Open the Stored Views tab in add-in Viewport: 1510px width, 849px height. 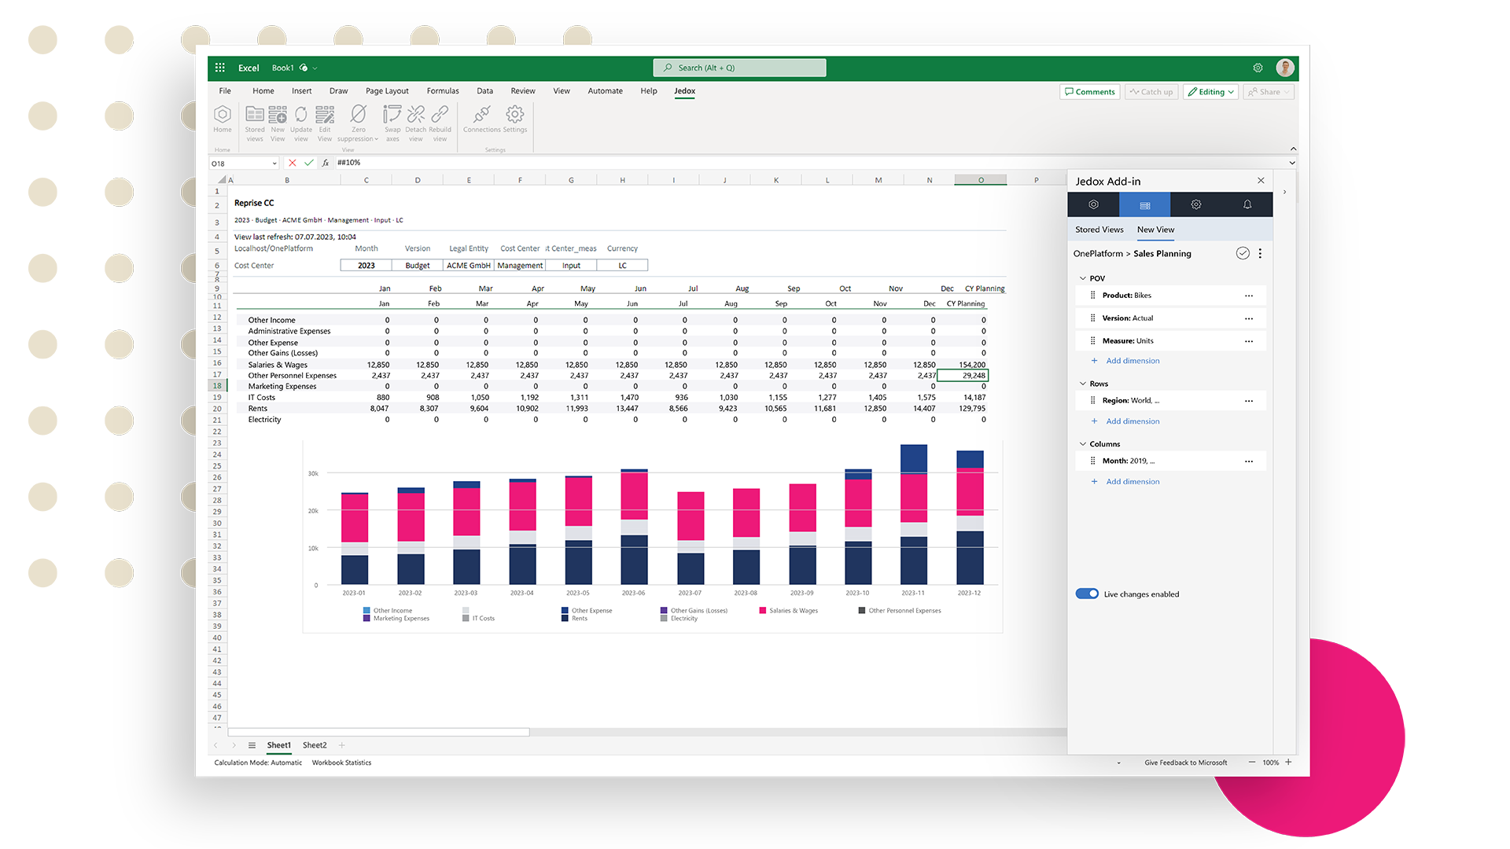1099,230
